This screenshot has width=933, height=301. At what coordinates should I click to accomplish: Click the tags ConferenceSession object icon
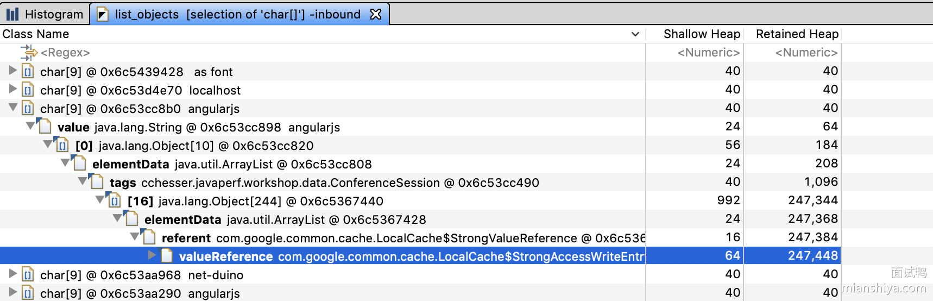[97, 183]
